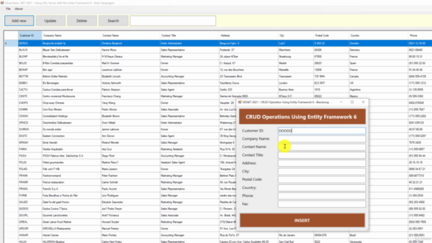Sort grid by Phone column header
The width and height of the screenshot is (432, 243).
pyautogui.click(x=420, y=36)
